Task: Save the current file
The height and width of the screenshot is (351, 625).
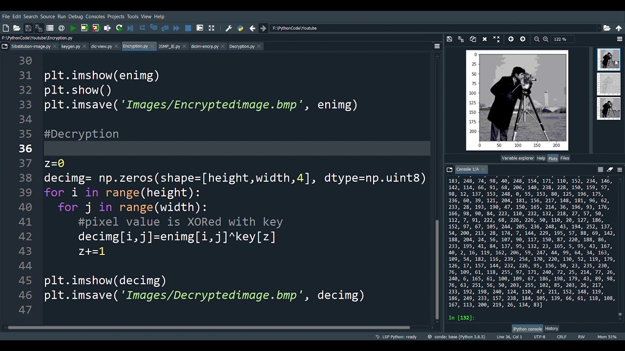Action: [x=28, y=28]
